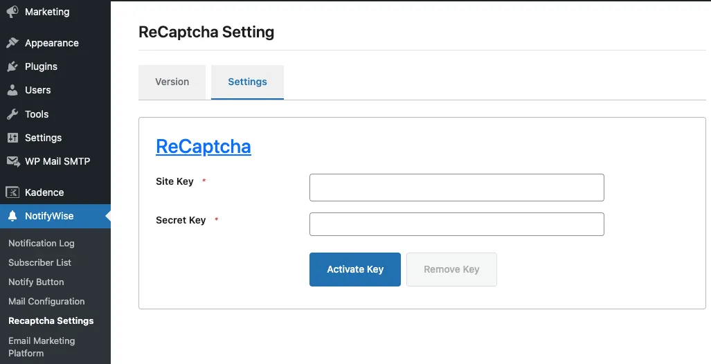Click the Marketing megaphone icon
711x364 pixels.
[x=12, y=12]
